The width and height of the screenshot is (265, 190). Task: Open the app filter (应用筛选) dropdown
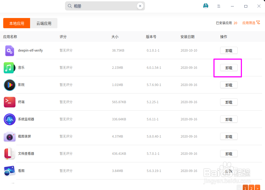(x=251, y=23)
